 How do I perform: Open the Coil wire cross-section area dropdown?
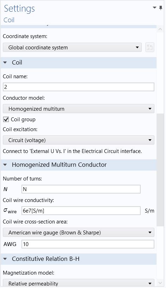(78, 233)
